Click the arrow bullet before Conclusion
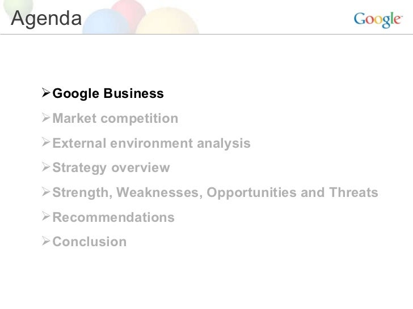Viewport: 413px width, 309px height. click(46, 241)
